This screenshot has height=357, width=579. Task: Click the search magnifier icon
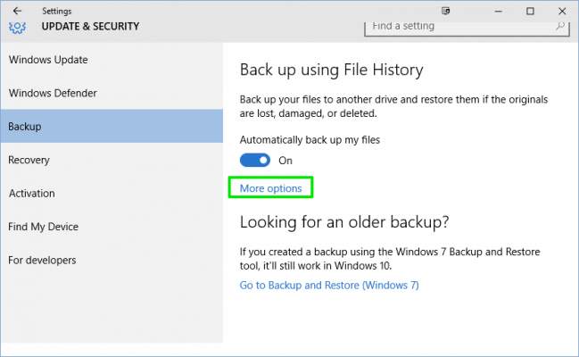pyautogui.click(x=560, y=26)
